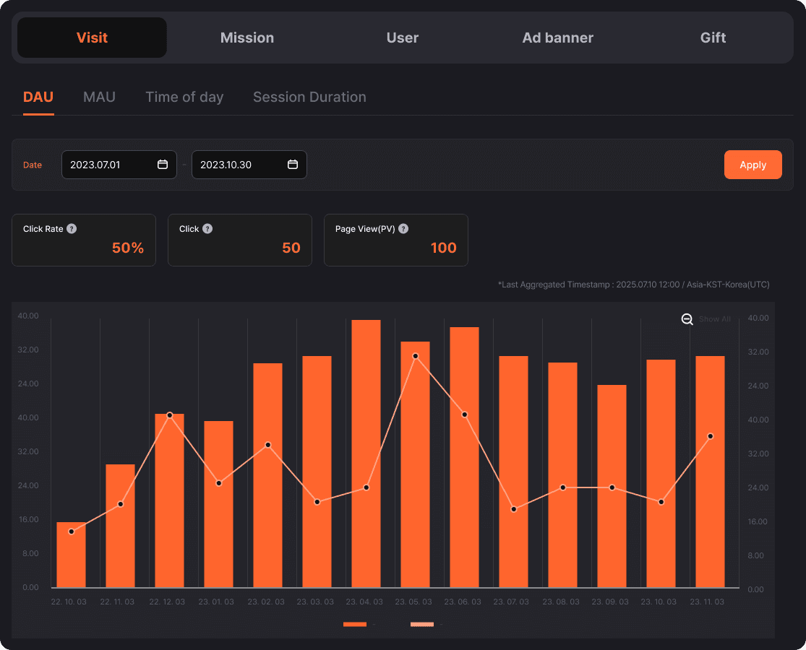Click the line point above 22. 12. 03
This screenshot has height=650, width=806.
(x=170, y=415)
